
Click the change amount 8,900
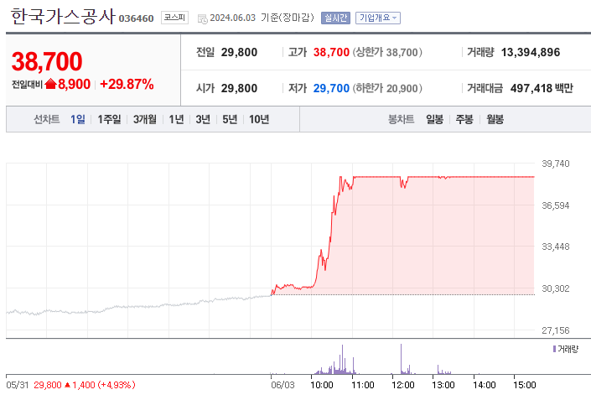click(74, 84)
